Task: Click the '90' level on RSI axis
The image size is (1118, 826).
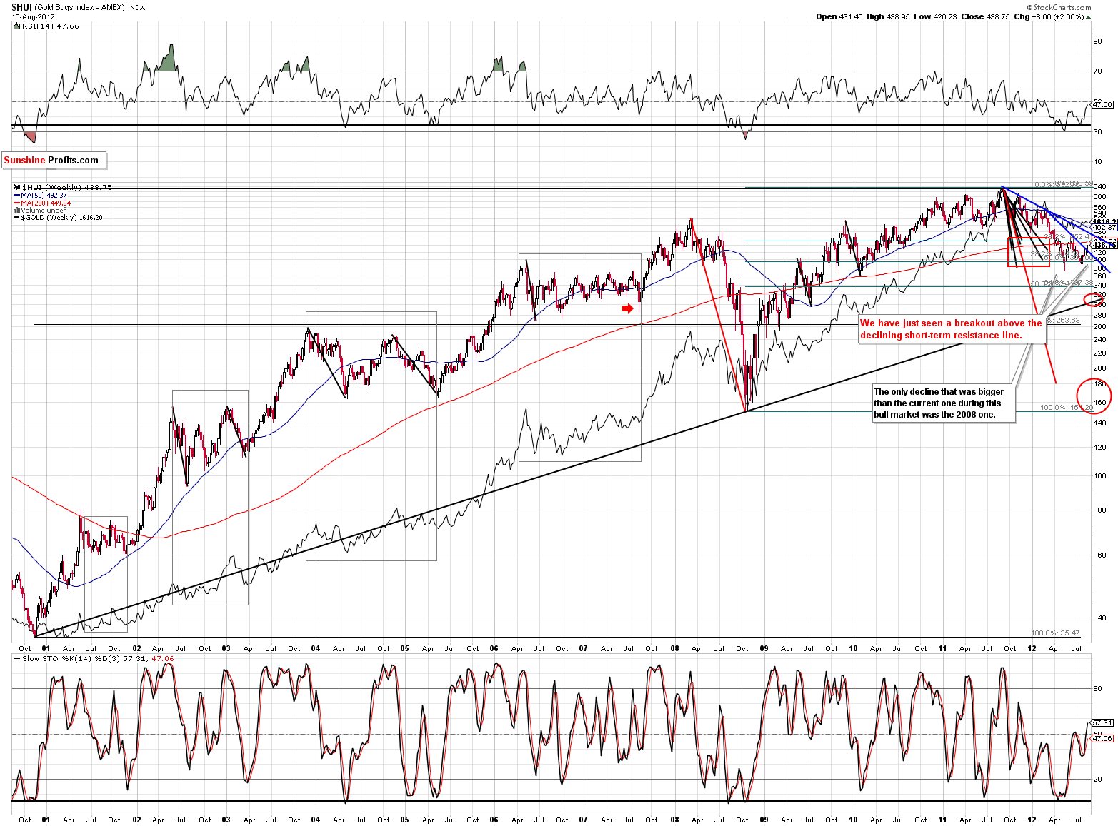Action: (1098, 41)
